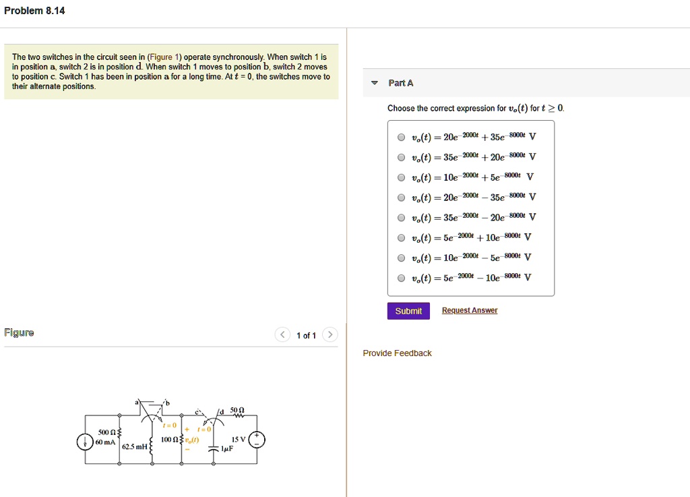Collapse the Part A section triangle

click(x=375, y=82)
